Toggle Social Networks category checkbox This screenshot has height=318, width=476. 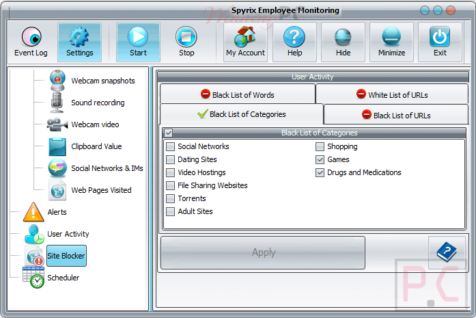pos(171,146)
